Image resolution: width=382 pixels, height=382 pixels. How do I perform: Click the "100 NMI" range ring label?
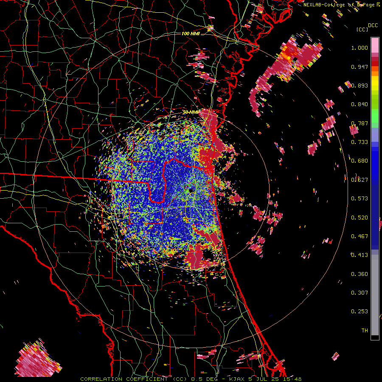[x=191, y=34]
